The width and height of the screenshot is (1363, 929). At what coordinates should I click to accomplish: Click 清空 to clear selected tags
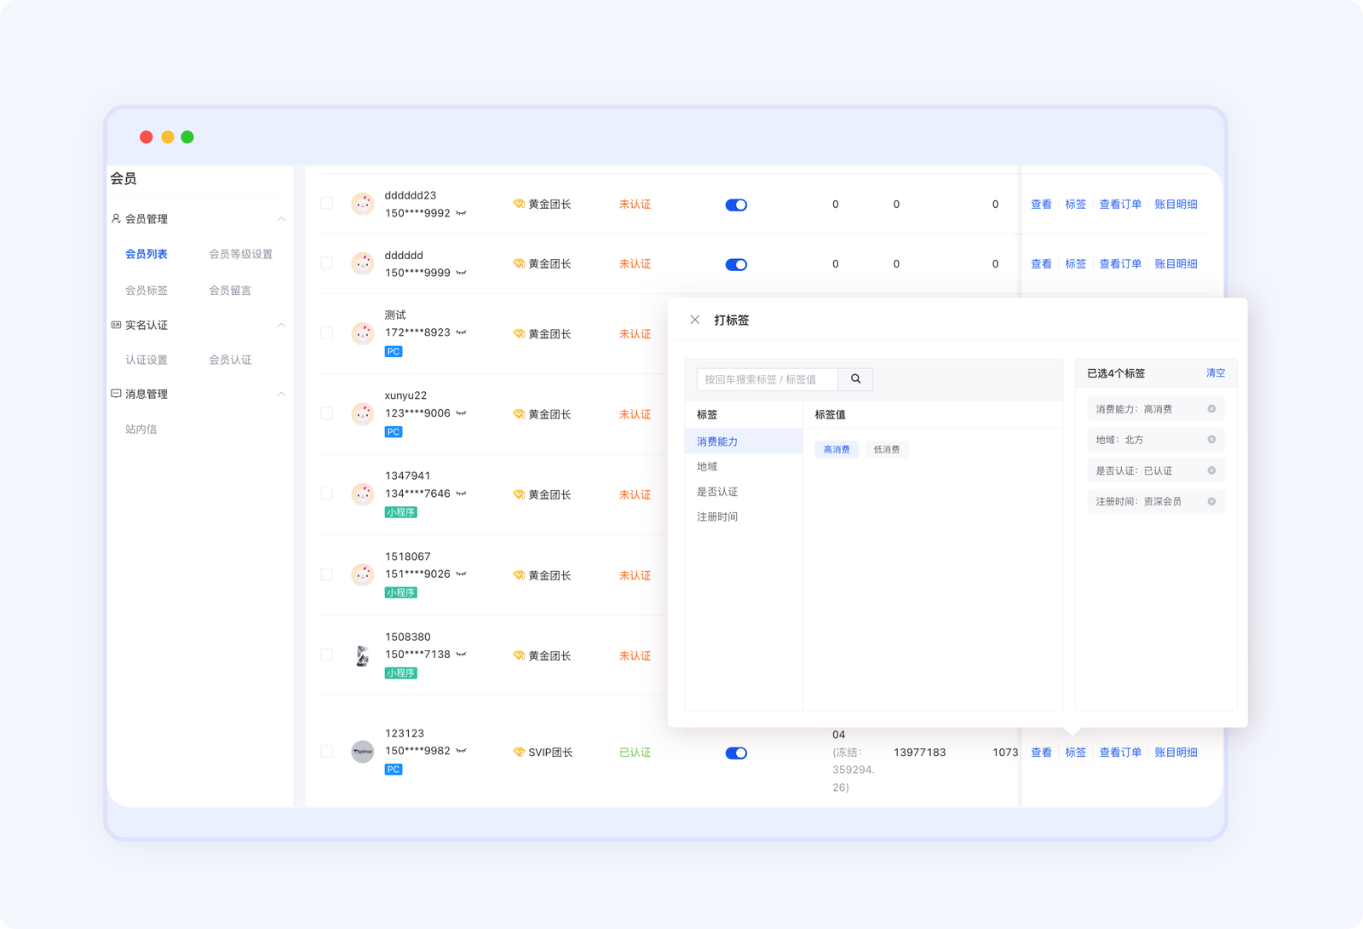click(1215, 373)
